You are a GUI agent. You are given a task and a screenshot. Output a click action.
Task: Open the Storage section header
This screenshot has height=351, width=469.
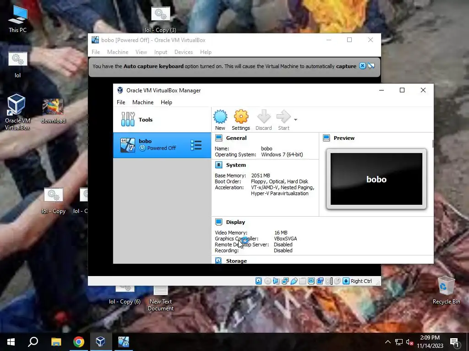click(x=236, y=261)
